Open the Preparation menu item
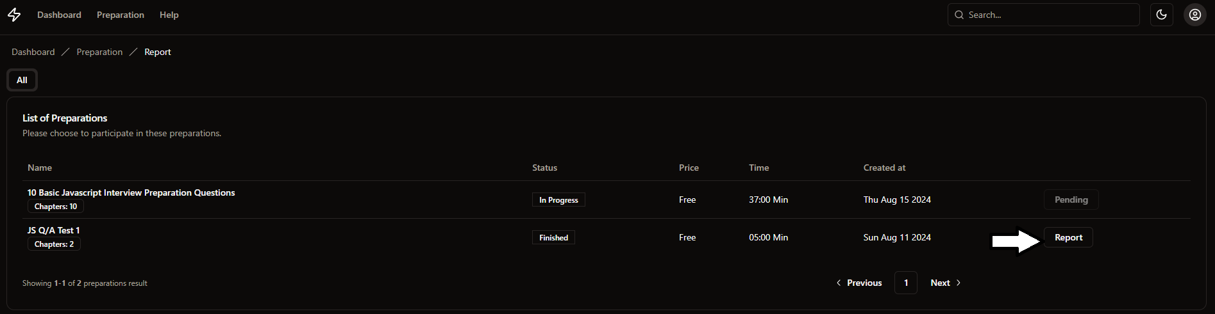The height and width of the screenshot is (314, 1215). (121, 15)
